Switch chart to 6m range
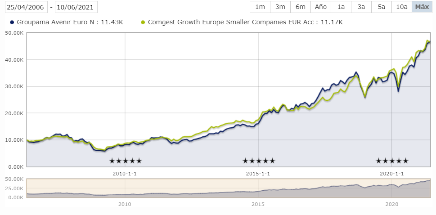436x215 pixels. [300, 7]
